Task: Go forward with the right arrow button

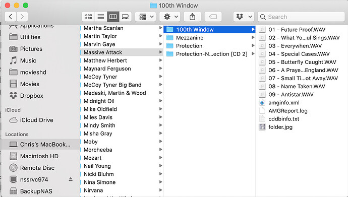Action: coord(22,17)
